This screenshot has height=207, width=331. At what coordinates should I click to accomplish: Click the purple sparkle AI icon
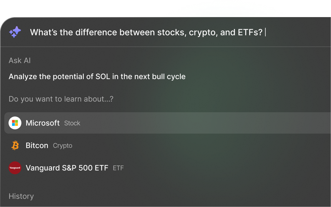[x=15, y=32]
